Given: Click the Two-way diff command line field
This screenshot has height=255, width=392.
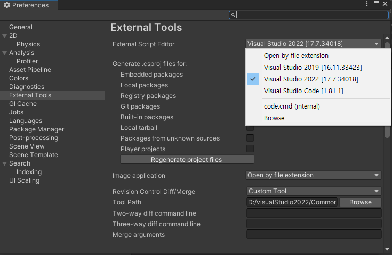Looking at the screenshot, I should 314,213.
